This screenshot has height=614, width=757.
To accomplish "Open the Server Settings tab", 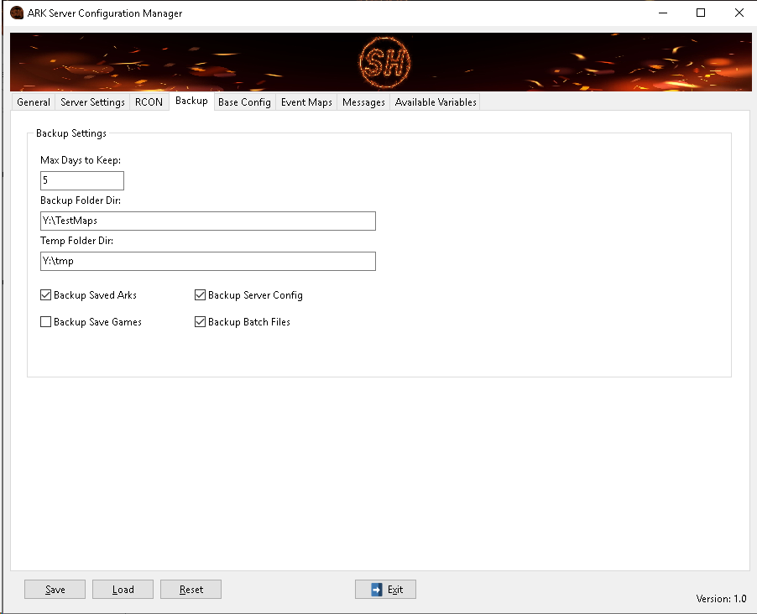I will [92, 102].
